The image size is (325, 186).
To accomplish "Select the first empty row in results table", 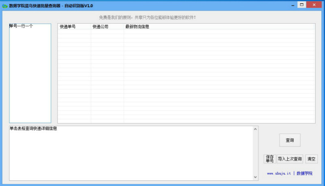I will tap(186, 32).
